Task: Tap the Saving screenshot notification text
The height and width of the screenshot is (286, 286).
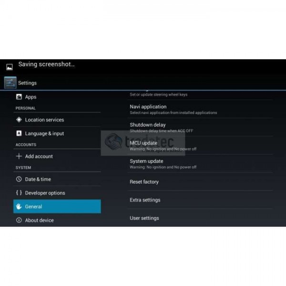Action: [46, 64]
